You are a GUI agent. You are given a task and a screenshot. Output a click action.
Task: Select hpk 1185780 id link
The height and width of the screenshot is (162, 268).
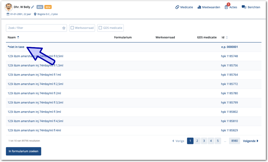click(229, 93)
